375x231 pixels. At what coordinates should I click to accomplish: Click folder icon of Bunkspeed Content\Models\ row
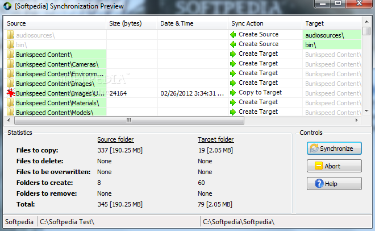pos(10,112)
